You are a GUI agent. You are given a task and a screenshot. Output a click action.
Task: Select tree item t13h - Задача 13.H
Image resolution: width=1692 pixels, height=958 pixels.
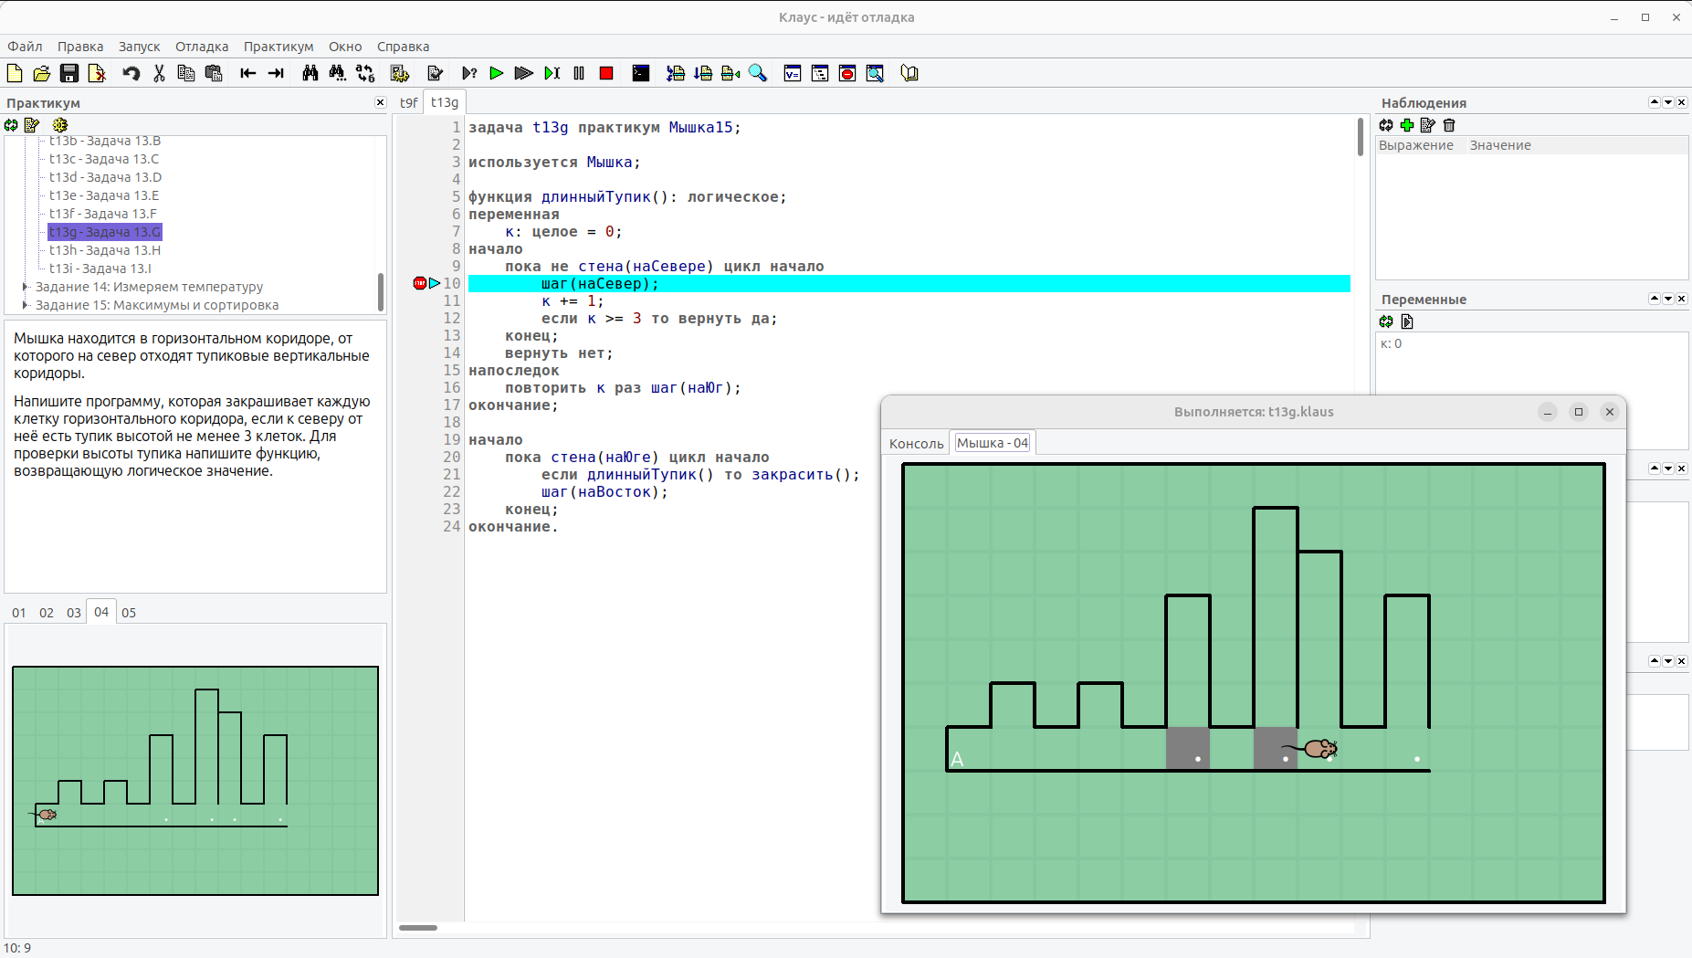pos(105,250)
